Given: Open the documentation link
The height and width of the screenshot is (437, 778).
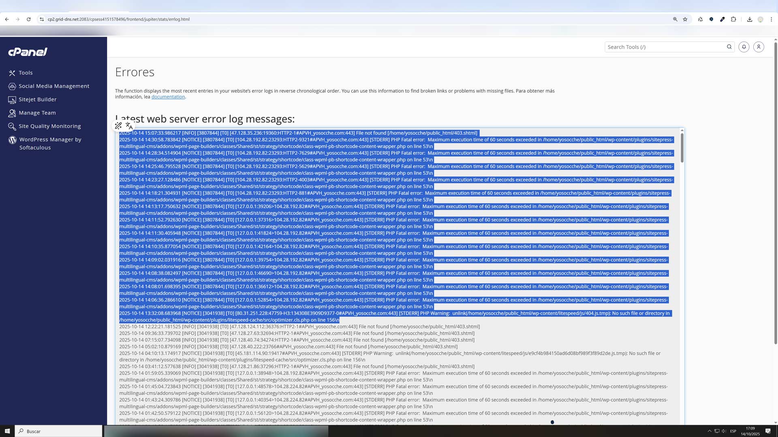Looking at the screenshot, I should coord(168,97).
